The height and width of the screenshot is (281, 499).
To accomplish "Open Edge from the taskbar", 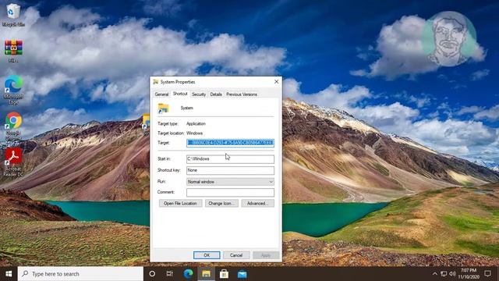I will pyautogui.click(x=188, y=274).
